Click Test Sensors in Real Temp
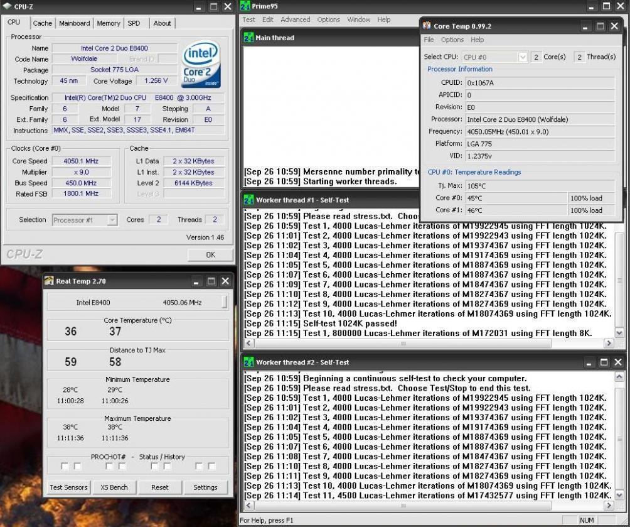 coord(68,487)
